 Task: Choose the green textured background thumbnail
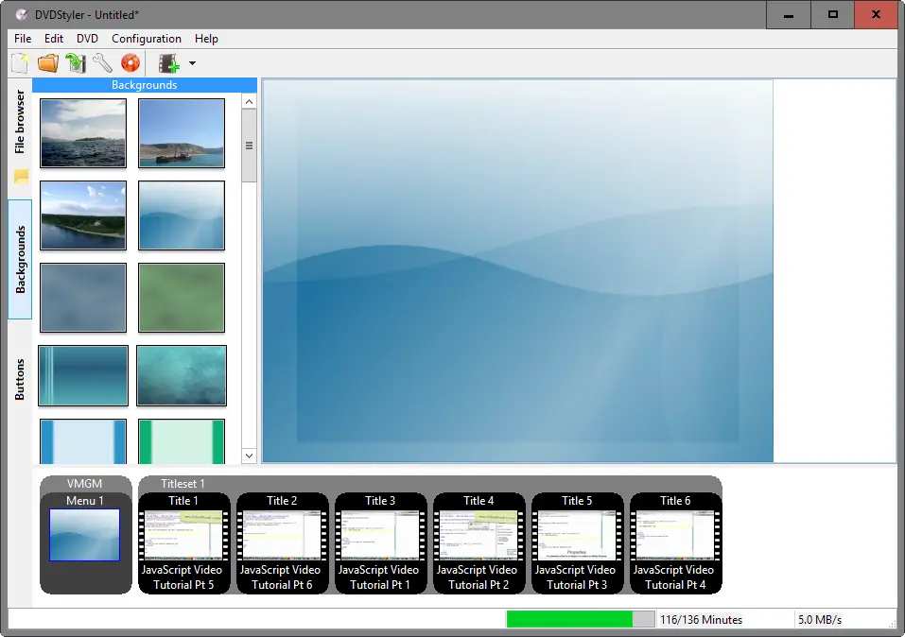[x=181, y=298]
